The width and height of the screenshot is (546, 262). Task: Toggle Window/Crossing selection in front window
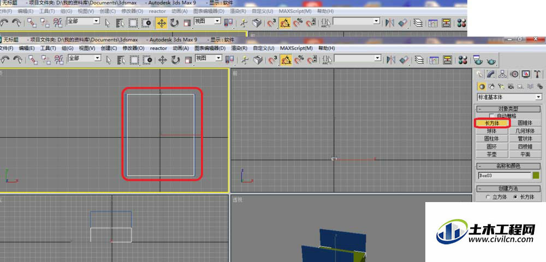pos(147,60)
